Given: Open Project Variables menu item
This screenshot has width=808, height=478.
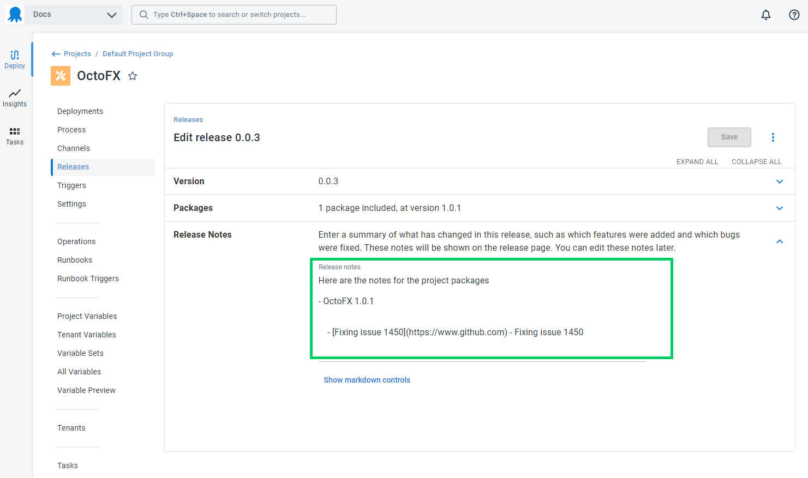Looking at the screenshot, I should [87, 316].
